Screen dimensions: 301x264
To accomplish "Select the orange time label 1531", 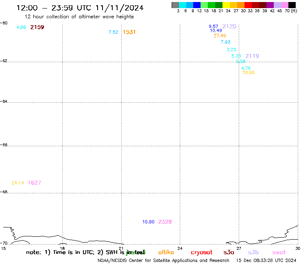I will [129, 32].
